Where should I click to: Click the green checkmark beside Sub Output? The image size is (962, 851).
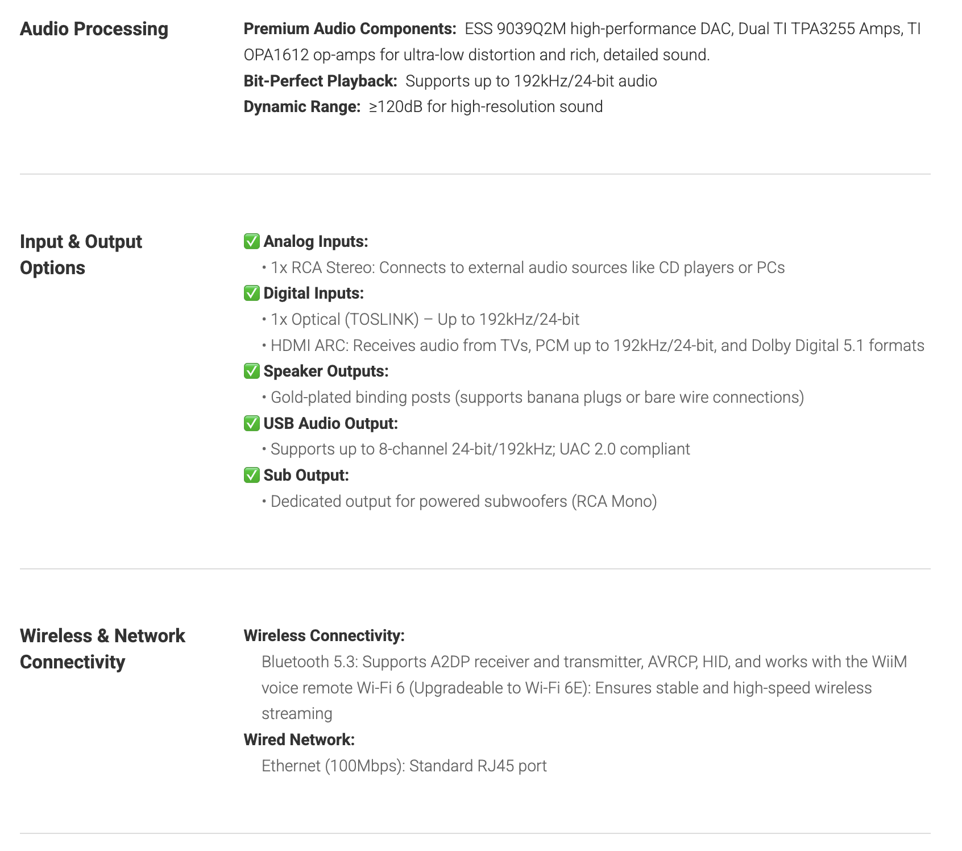251,475
